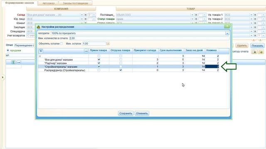Open the Ур. товара 1 dropdown arrow
The height and width of the screenshot is (149, 266).
(x=251, y=15)
